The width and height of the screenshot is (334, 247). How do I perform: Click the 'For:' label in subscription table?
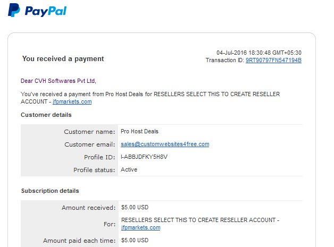click(x=110, y=224)
